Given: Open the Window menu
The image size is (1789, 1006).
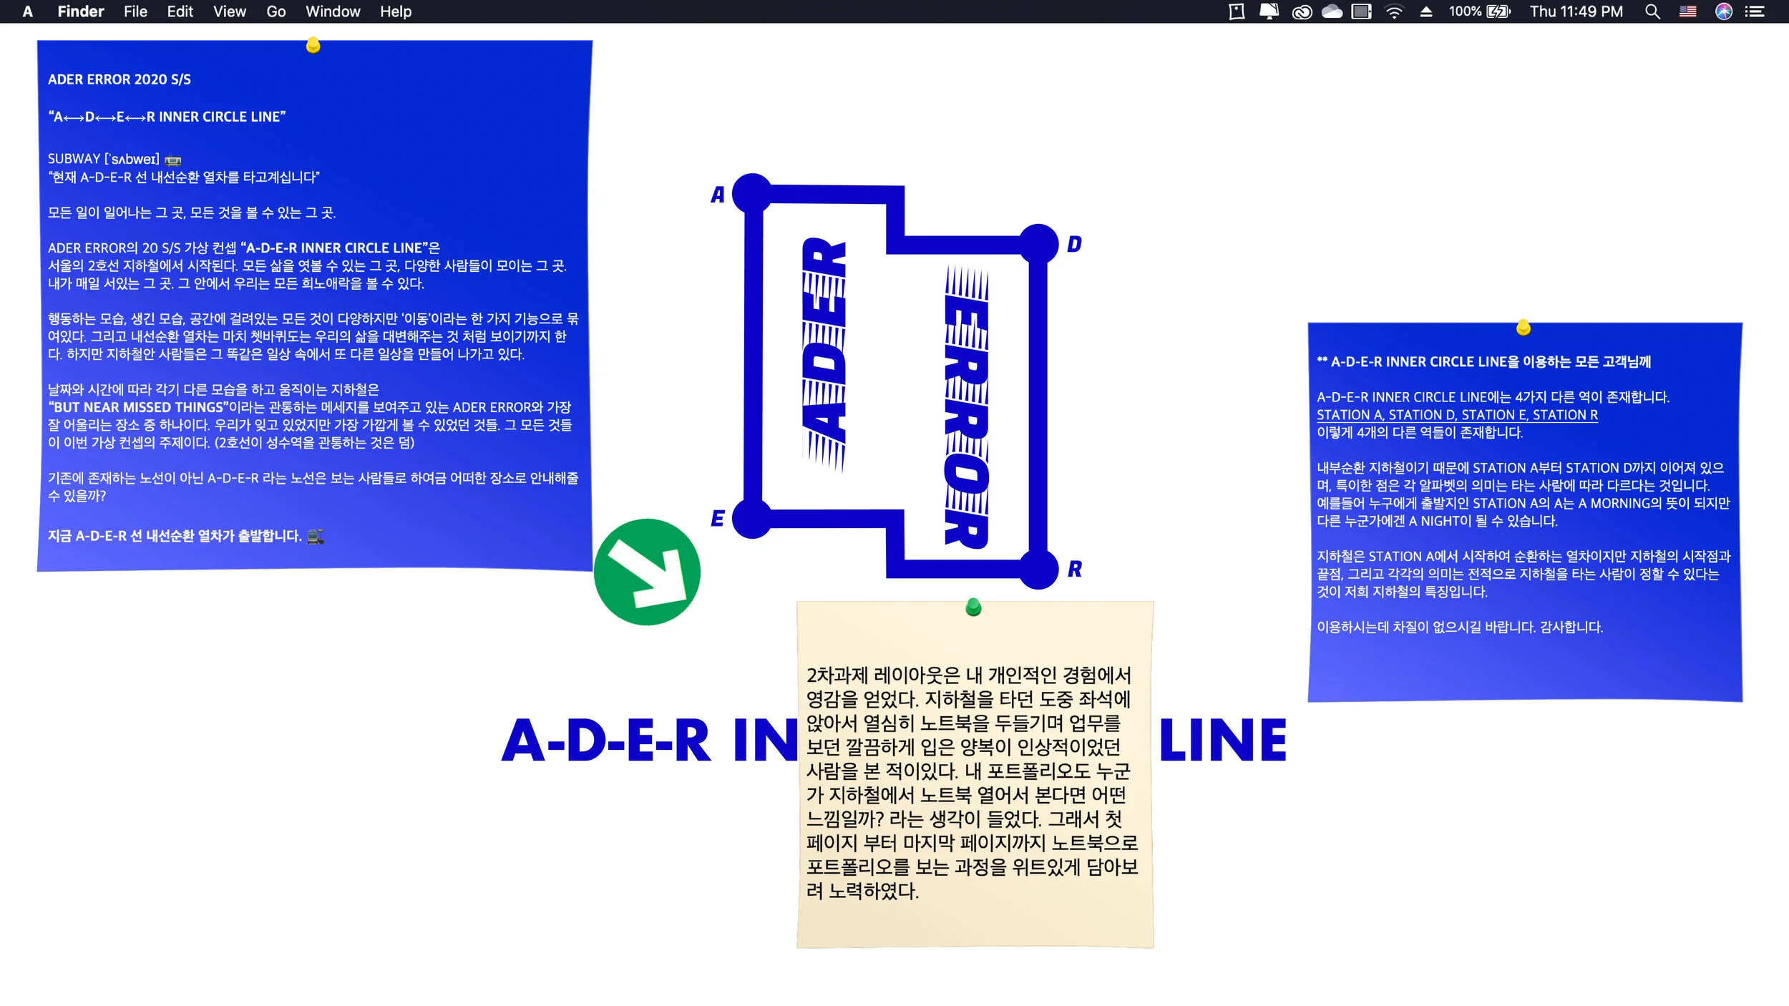Looking at the screenshot, I should (333, 11).
